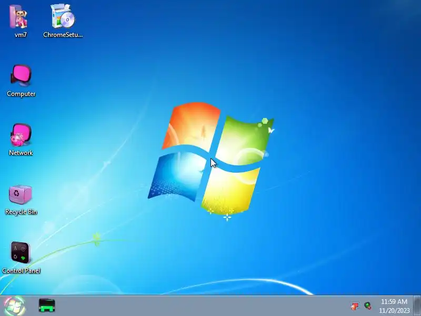Click the network status tray icon
This screenshot has height=316, width=421.
coord(368,305)
